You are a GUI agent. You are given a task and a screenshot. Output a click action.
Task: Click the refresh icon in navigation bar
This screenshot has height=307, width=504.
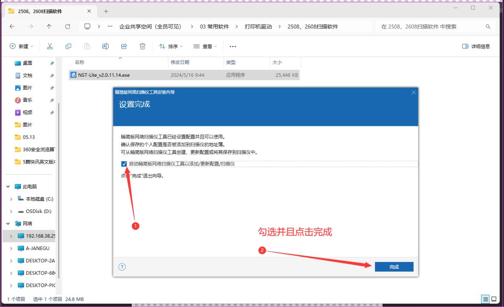point(68,27)
